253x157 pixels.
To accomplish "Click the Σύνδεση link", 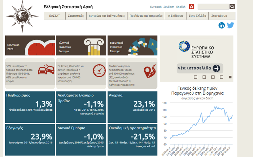I will pos(169,7).
